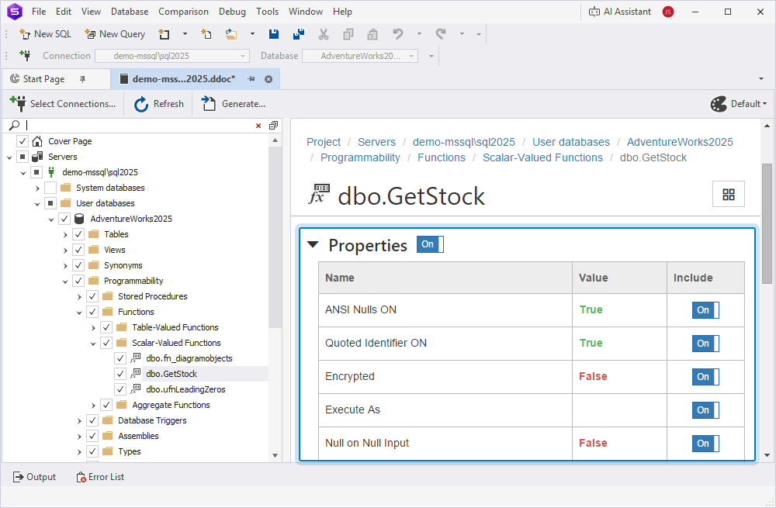Open the Default theme palette
776x508 pixels.
point(739,104)
